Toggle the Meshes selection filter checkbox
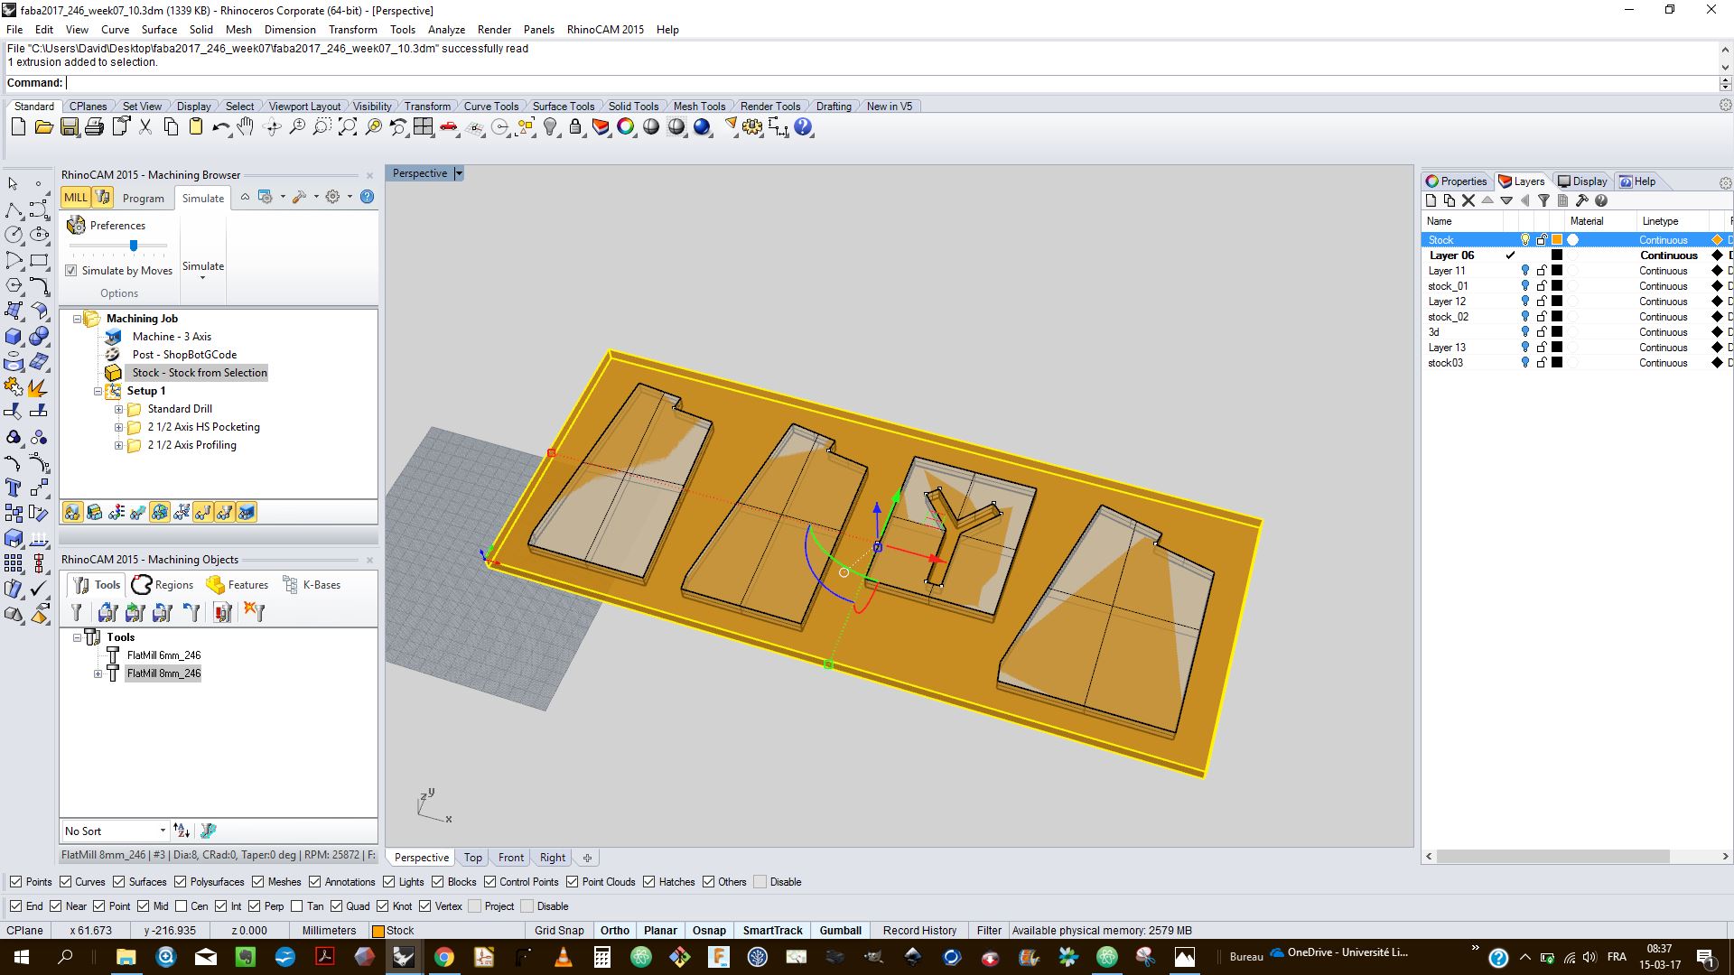This screenshot has height=975, width=1734. pyautogui.click(x=257, y=882)
